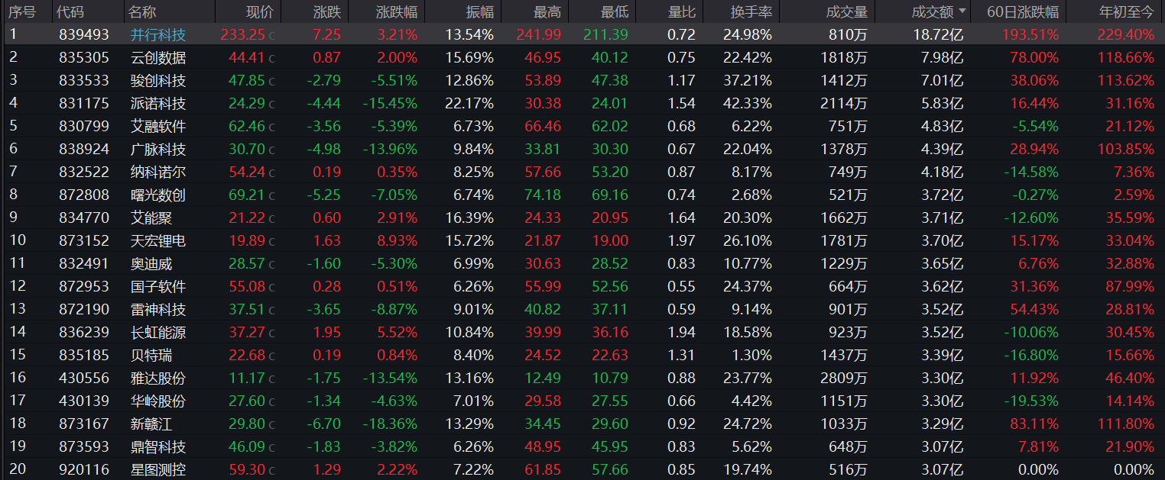Sort by 振幅 column header
This screenshot has width=1165, height=480.
(480, 11)
